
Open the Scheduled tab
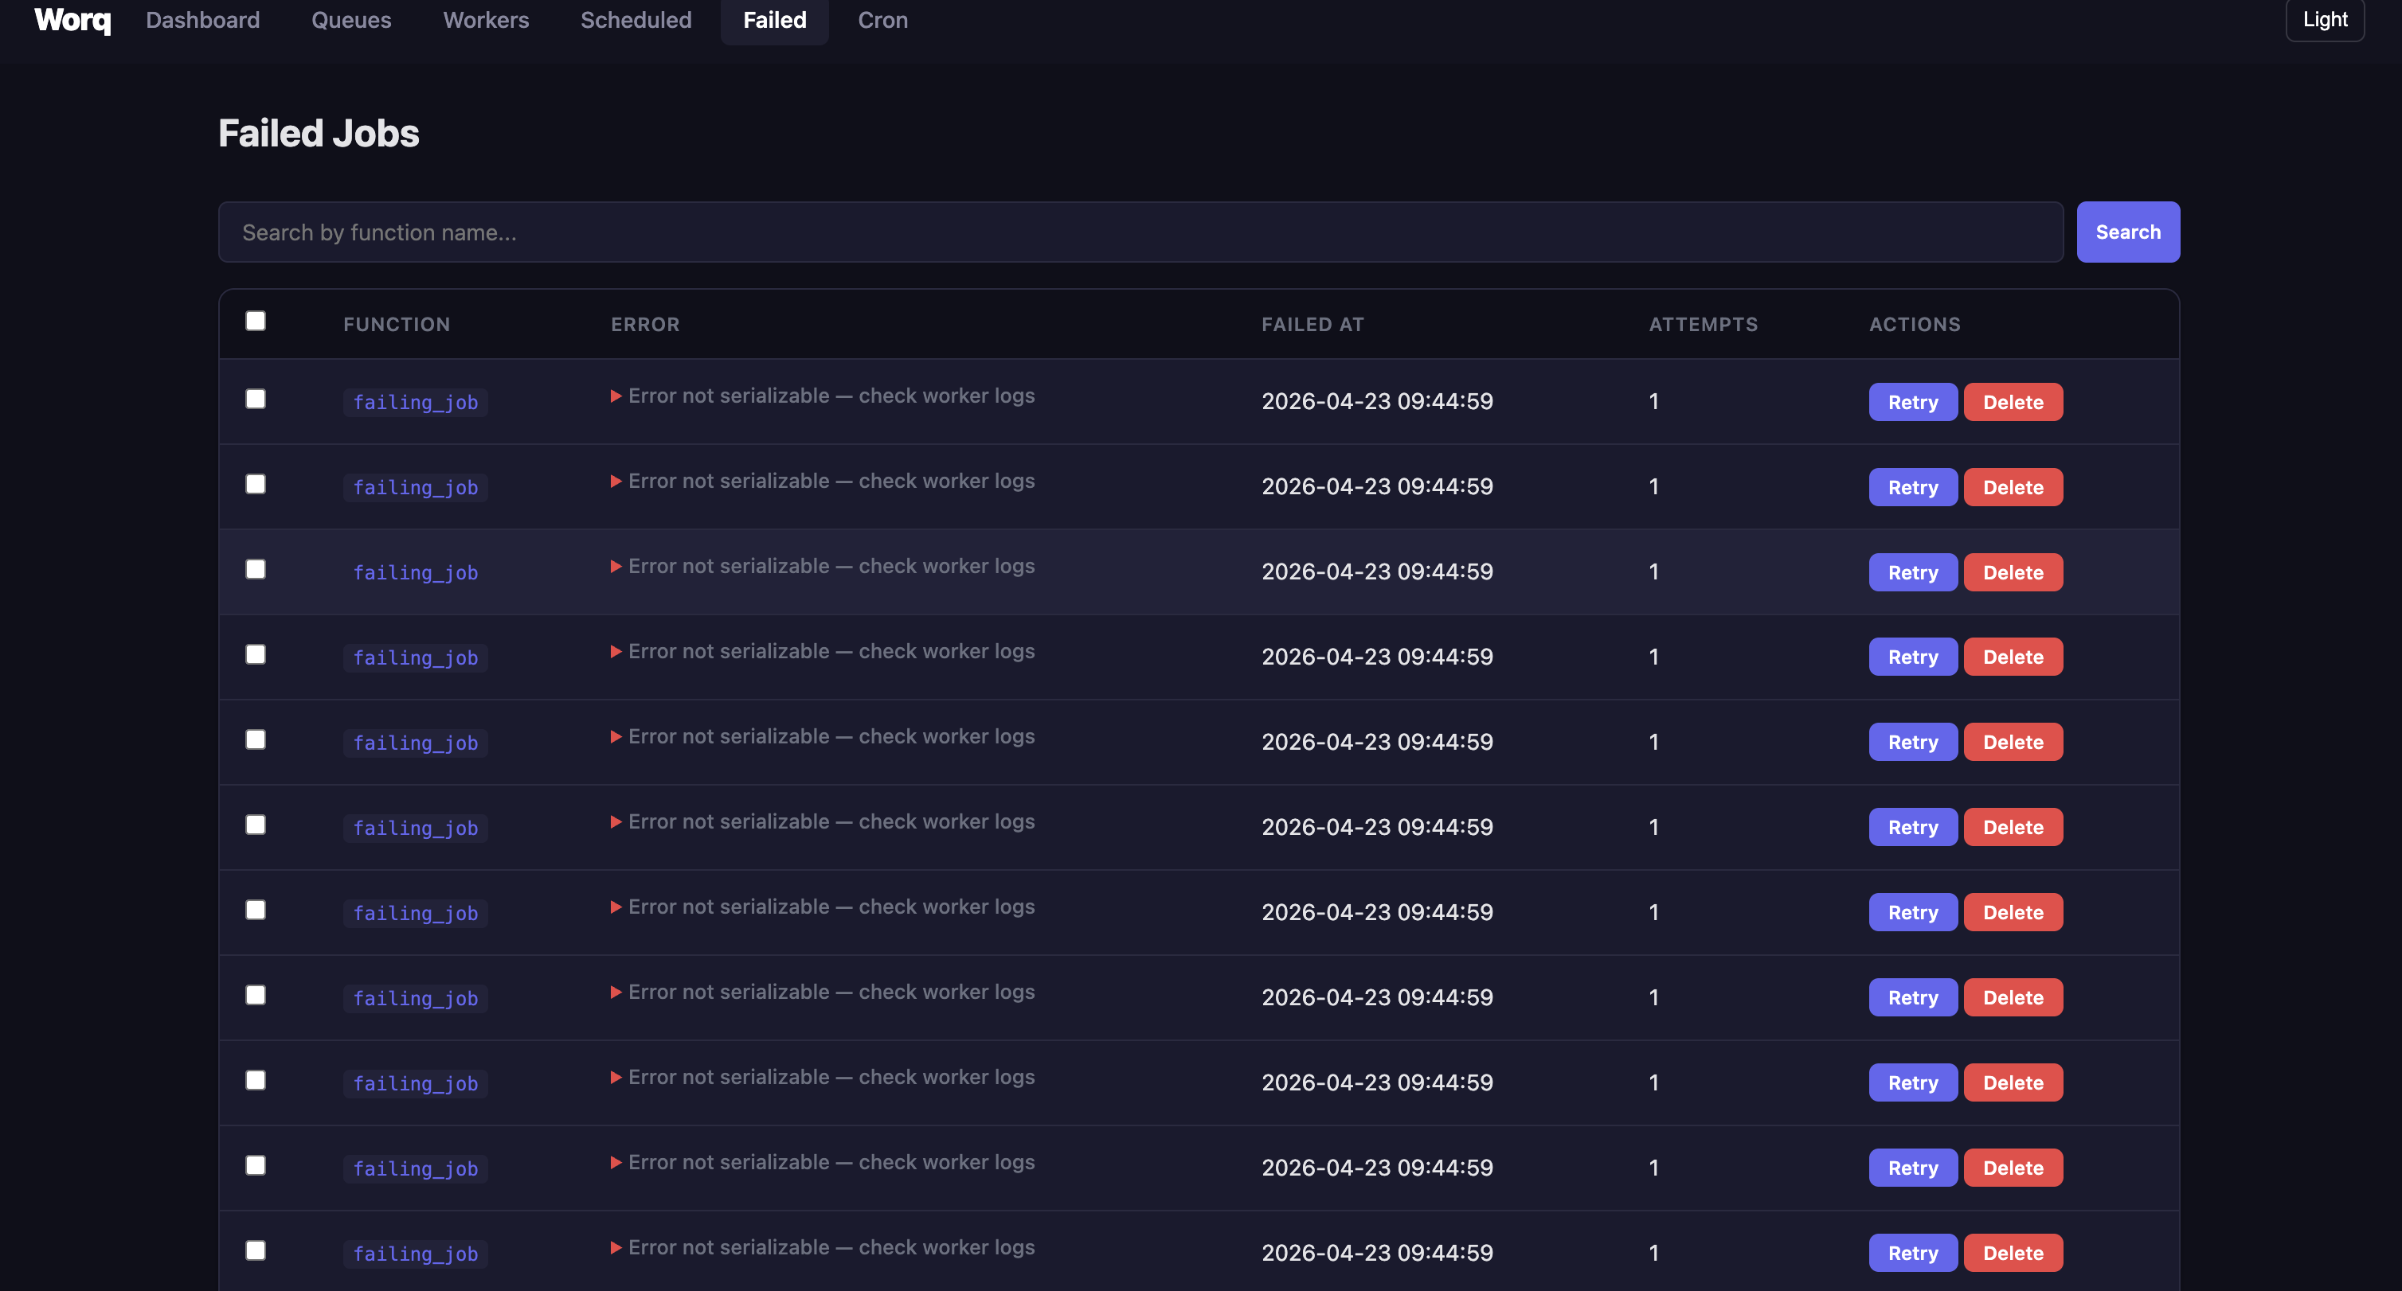tap(636, 20)
